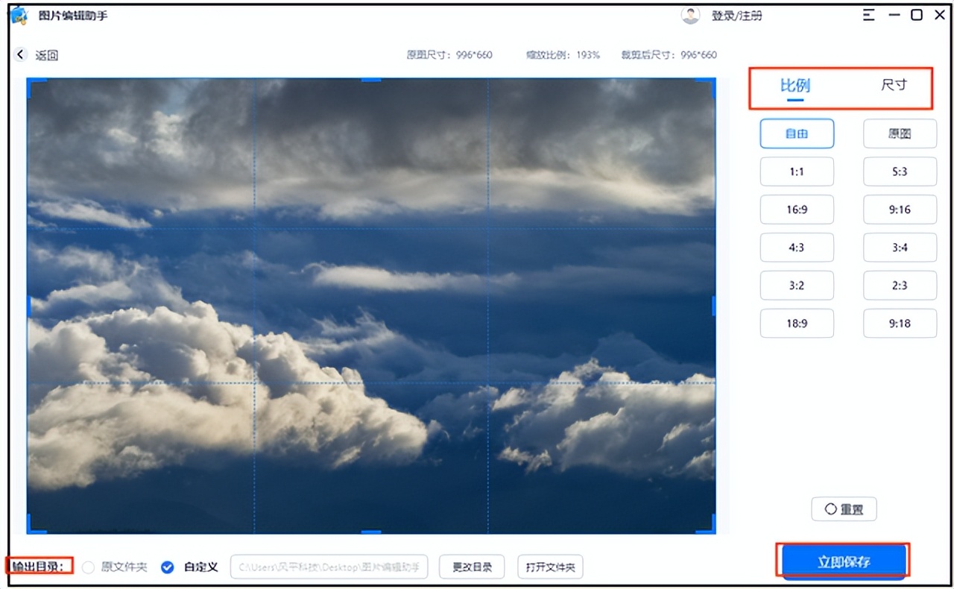
Task: Select the 自定义 output option
Action: (x=190, y=567)
